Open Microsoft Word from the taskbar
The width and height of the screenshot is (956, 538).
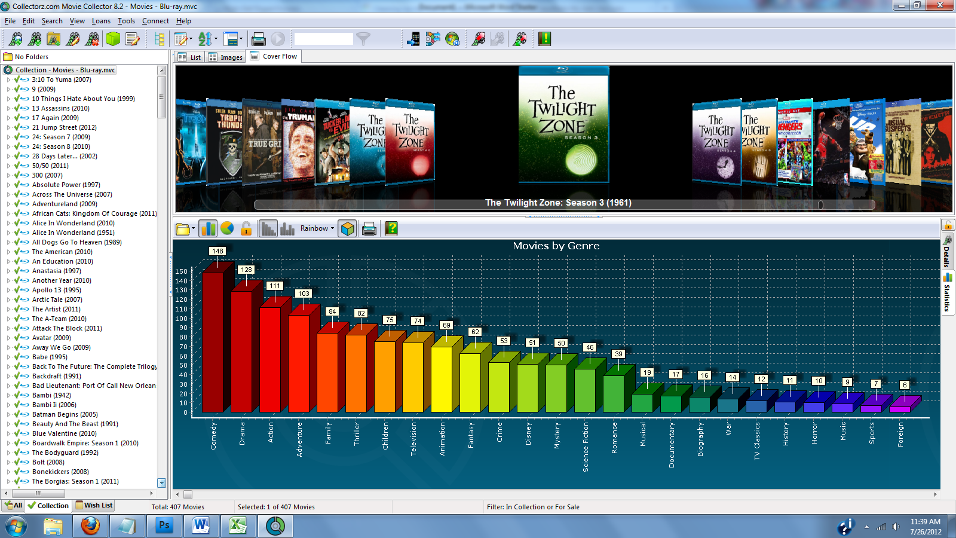[x=201, y=525]
